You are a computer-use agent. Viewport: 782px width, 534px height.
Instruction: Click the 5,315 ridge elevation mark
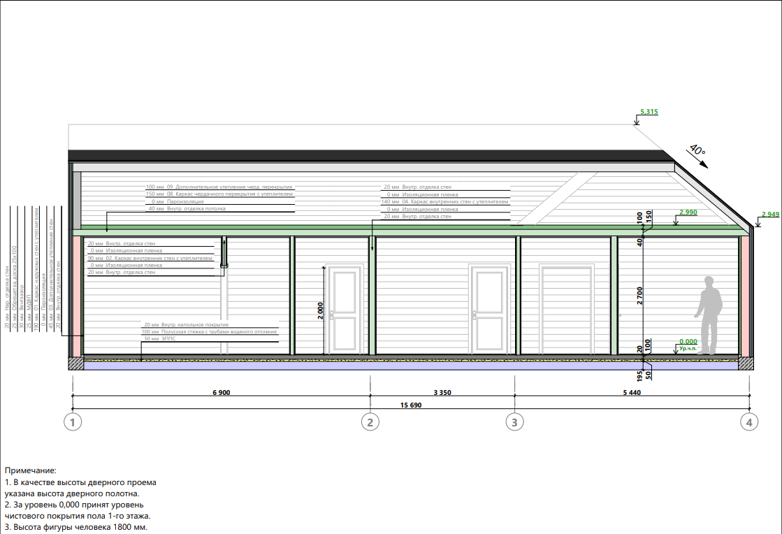coord(649,112)
